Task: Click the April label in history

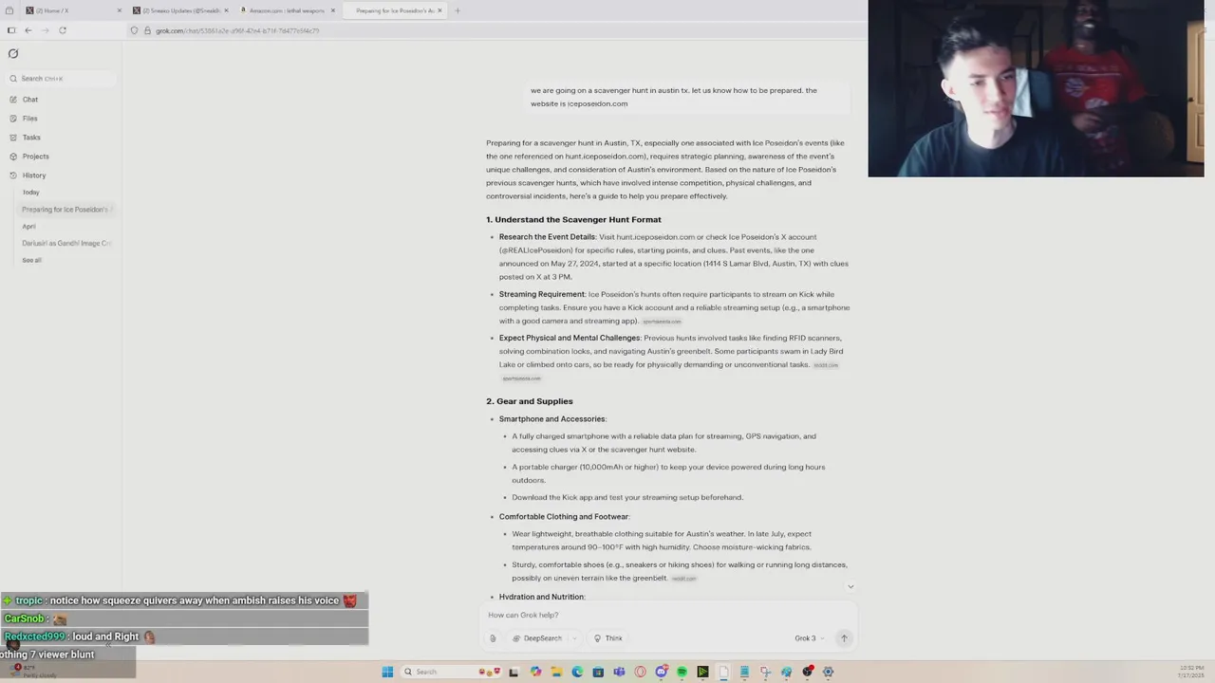Action: (x=28, y=227)
